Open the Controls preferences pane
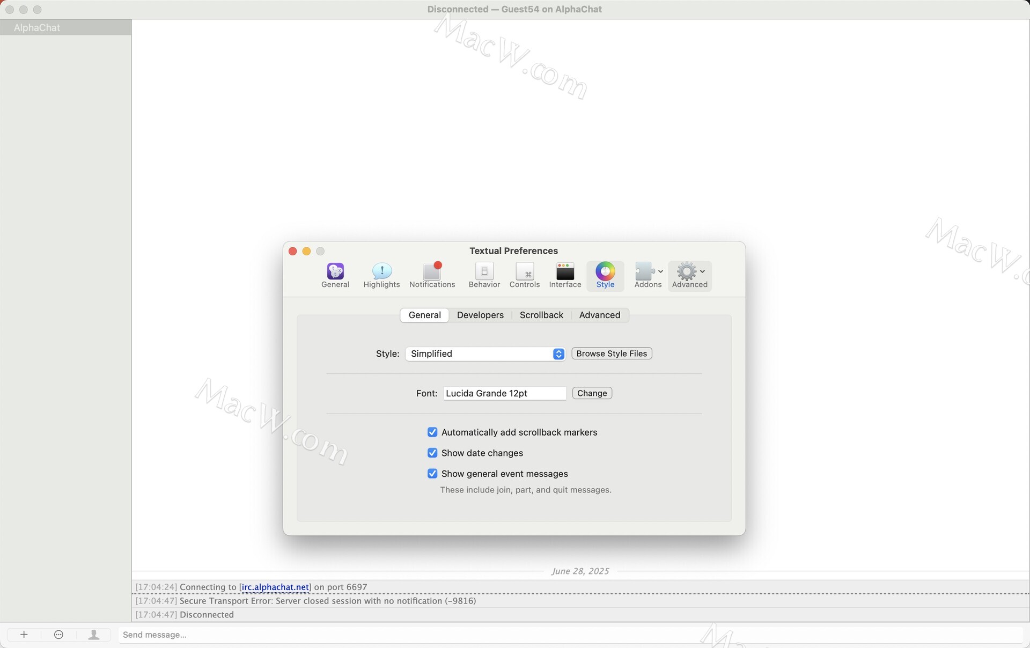The image size is (1030, 648). (x=524, y=276)
